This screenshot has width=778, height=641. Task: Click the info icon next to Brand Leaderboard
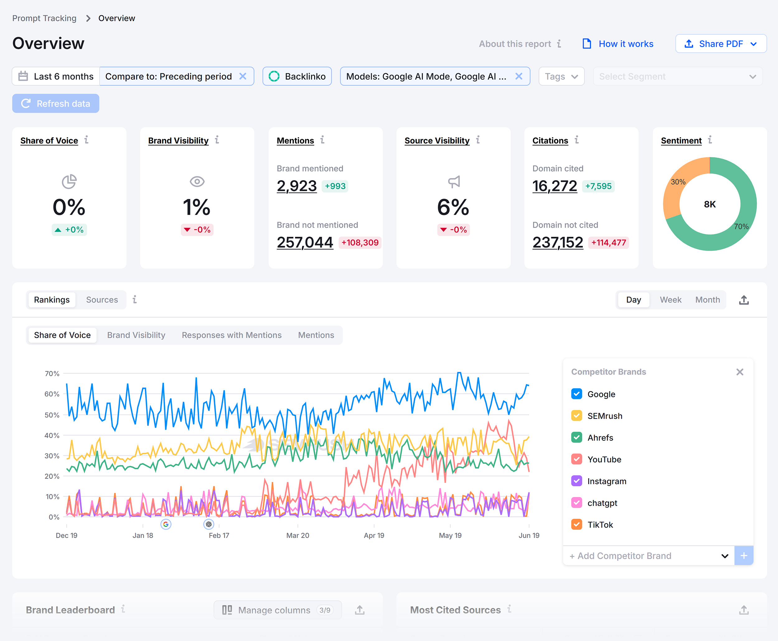coord(123,609)
